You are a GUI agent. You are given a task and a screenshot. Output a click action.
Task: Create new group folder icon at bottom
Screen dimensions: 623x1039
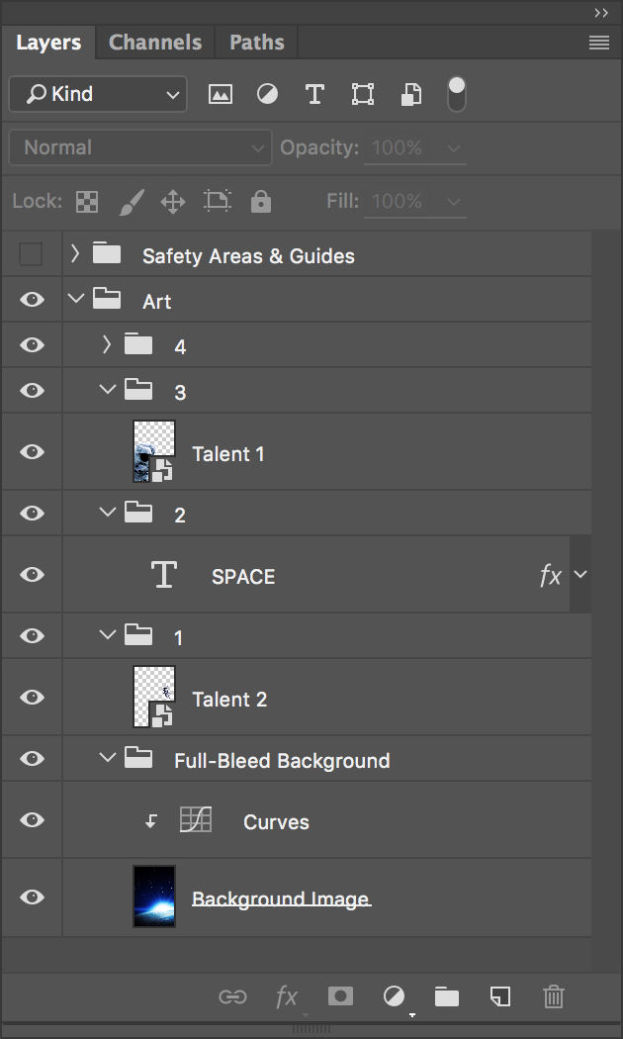(447, 995)
